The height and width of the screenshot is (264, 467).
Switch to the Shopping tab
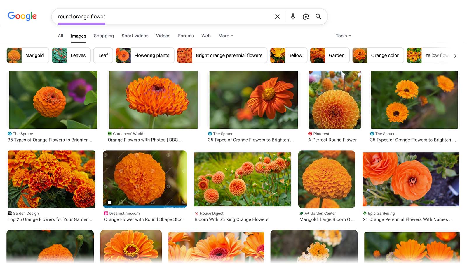click(104, 36)
